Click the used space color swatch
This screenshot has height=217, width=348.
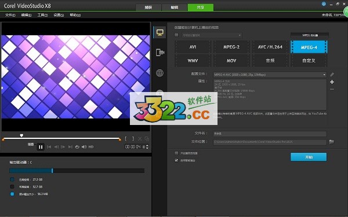[12, 179]
